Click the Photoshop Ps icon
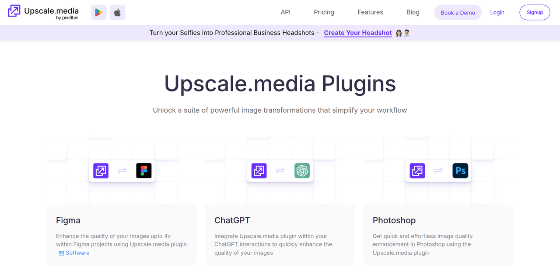This screenshot has width=560, height=274. coord(460,170)
